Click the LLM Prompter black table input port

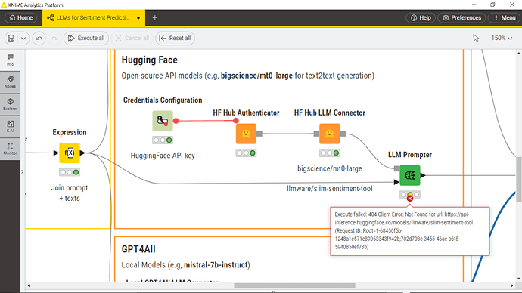coord(396,182)
